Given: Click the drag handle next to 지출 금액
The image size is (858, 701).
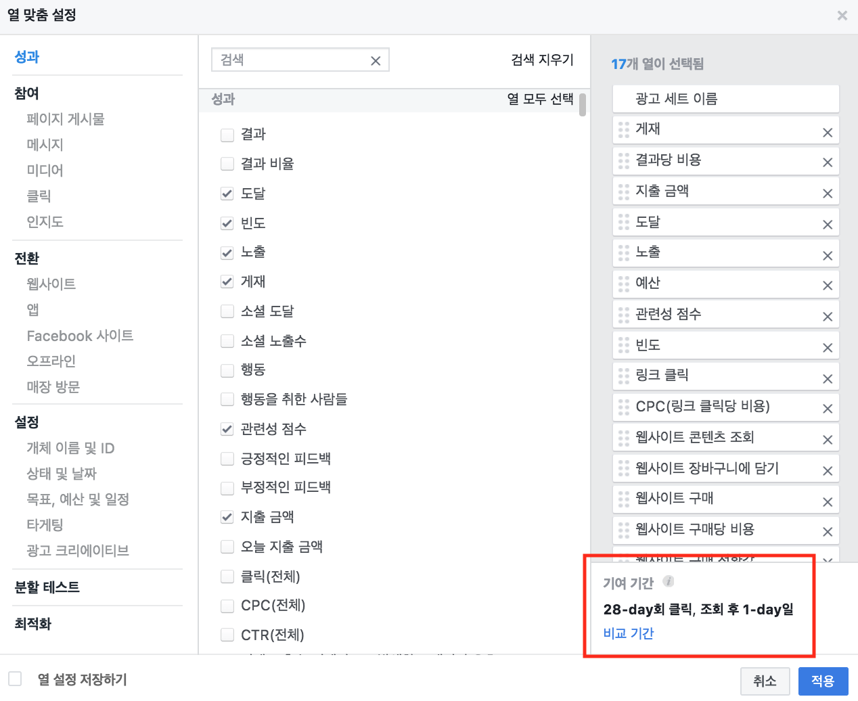Looking at the screenshot, I should 623,191.
